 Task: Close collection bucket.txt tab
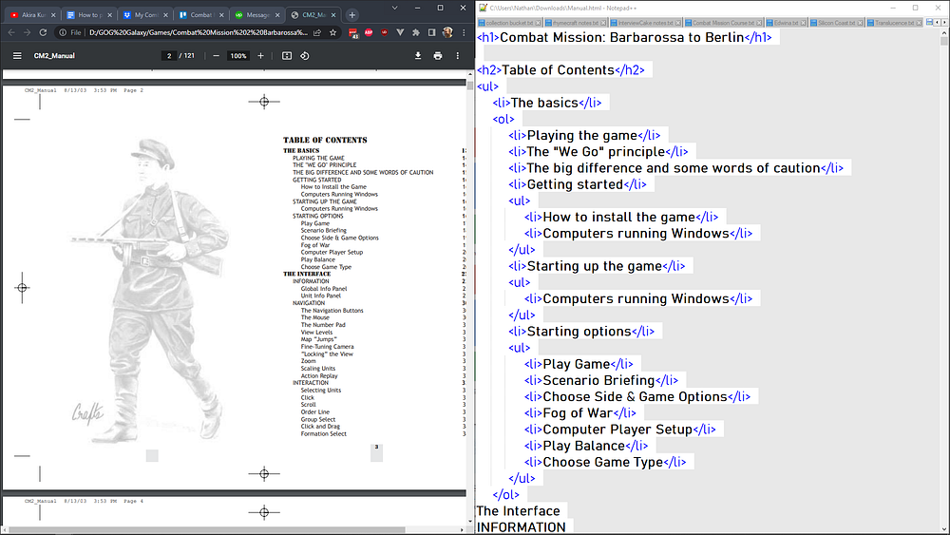pyautogui.click(x=538, y=23)
